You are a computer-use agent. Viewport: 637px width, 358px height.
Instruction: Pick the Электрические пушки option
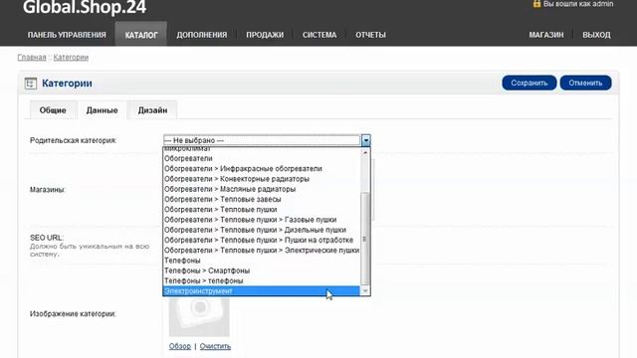click(262, 250)
